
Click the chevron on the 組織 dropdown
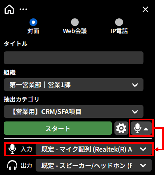tap(135, 85)
